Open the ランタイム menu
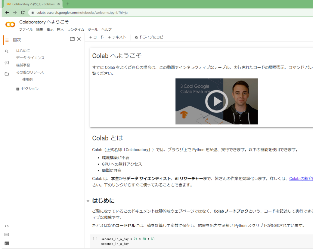Screen dimensions: 313x252 point(75,29)
